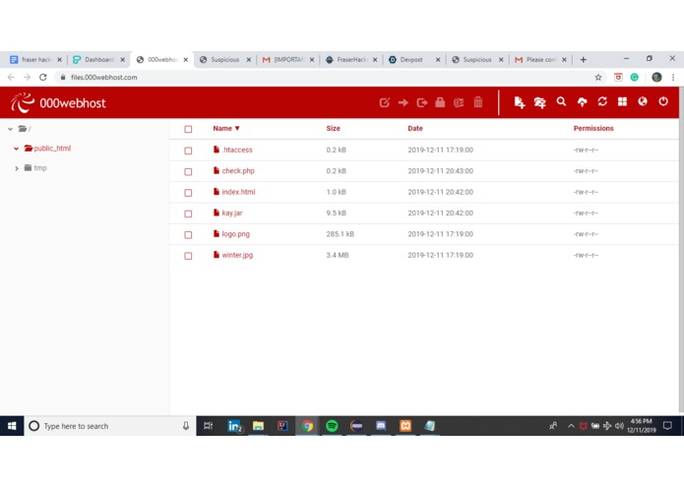Collapse the root folder chevron
This screenshot has width=684, height=486.
click(x=10, y=129)
